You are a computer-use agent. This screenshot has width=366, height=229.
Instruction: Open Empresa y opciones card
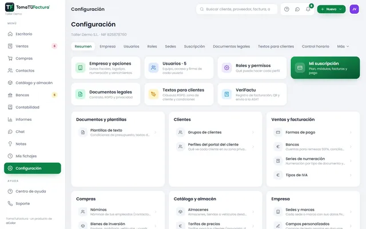pos(106,68)
